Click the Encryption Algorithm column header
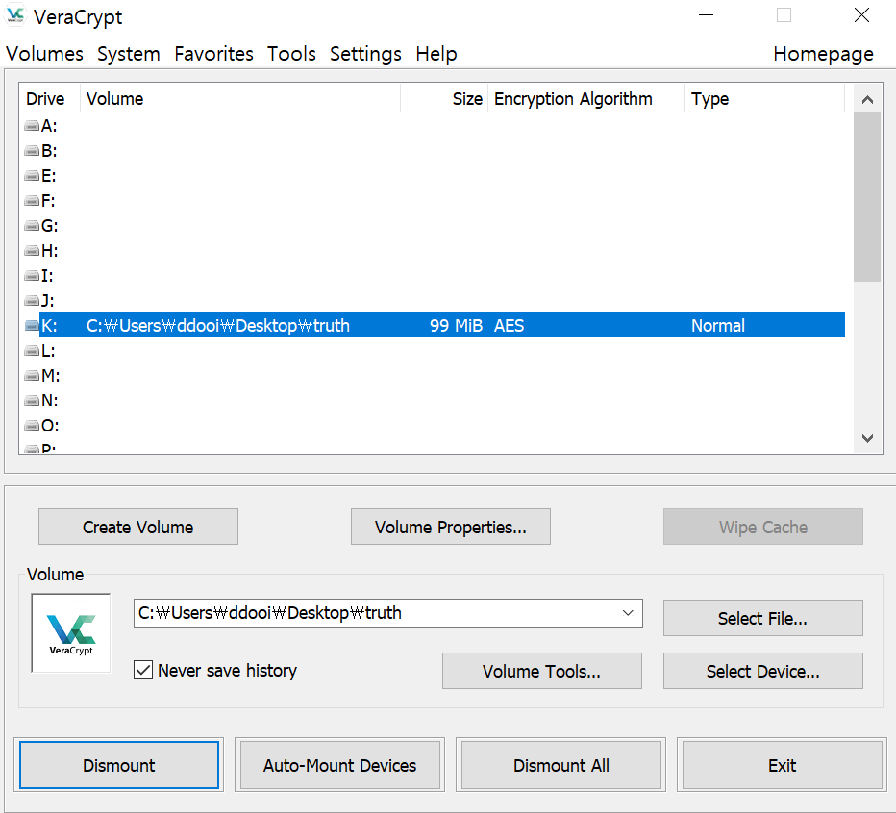This screenshot has height=813, width=896. click(586, 99)
